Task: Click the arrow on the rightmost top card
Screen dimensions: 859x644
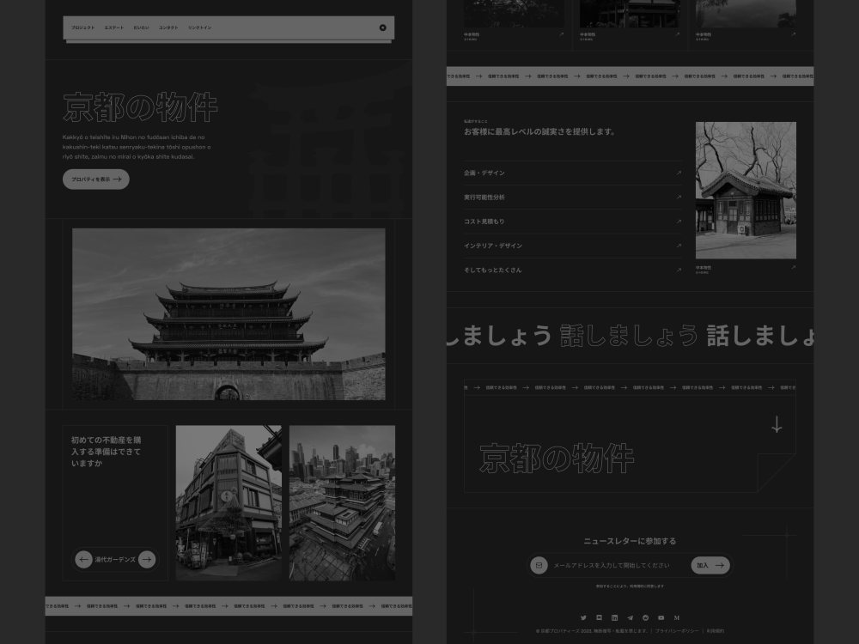Action: 793,34
